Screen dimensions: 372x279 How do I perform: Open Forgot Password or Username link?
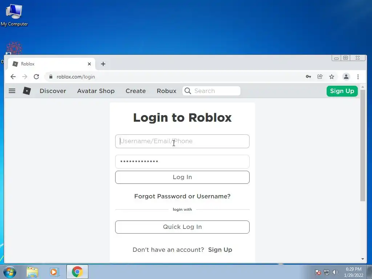pos(182,196)
